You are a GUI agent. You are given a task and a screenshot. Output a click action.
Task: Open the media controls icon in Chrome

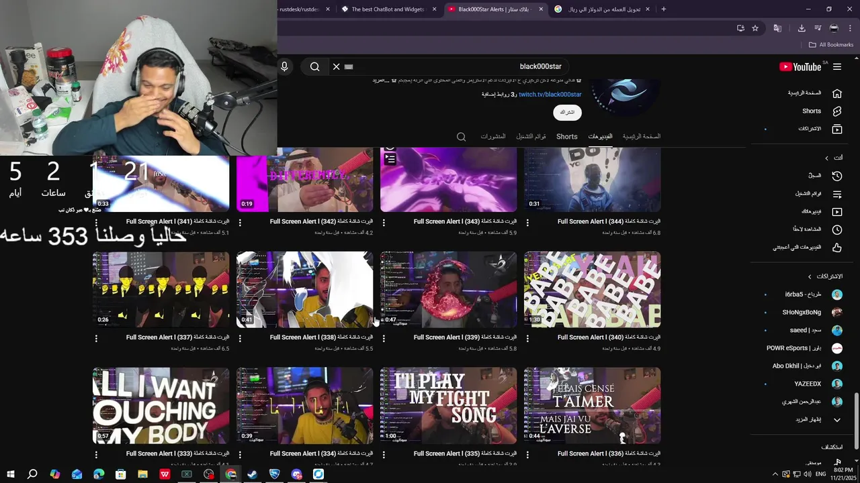click(818, 28)
